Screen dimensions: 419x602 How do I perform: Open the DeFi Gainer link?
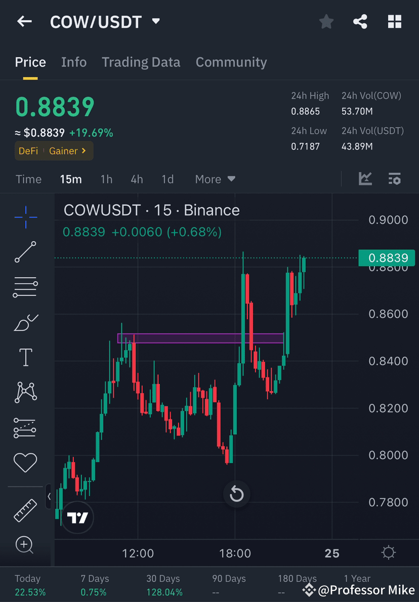point(54,150)
